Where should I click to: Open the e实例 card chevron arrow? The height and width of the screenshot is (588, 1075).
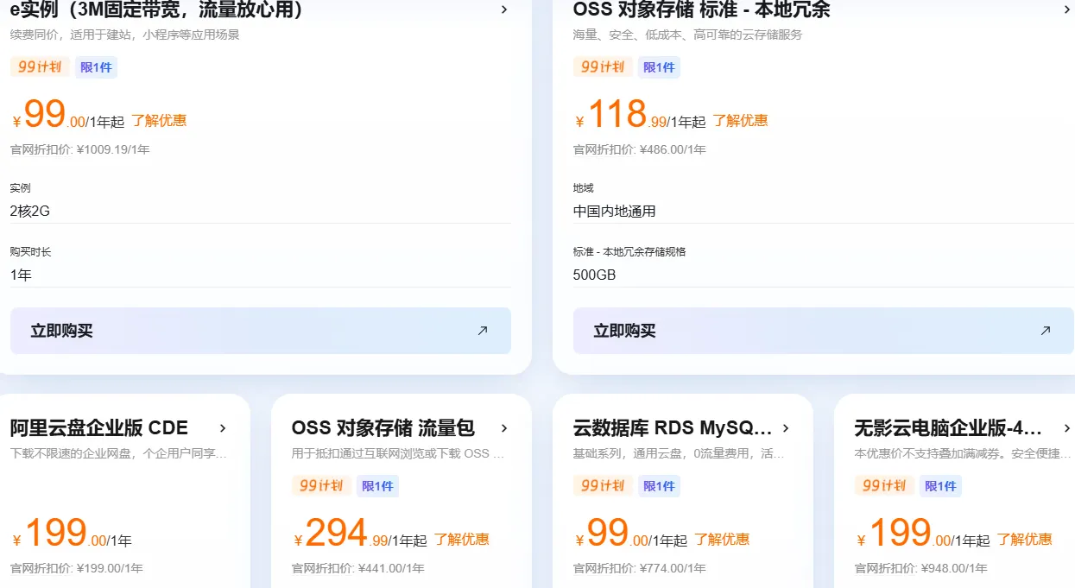point(504,10)
